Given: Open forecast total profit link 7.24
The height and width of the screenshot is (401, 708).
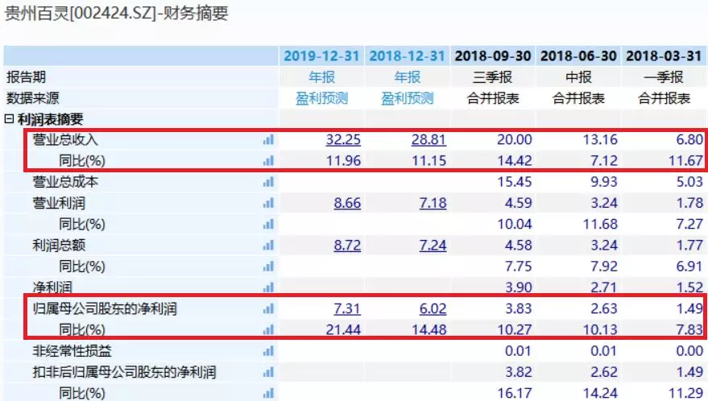Looking at the screenshot, I should [433, 246].
